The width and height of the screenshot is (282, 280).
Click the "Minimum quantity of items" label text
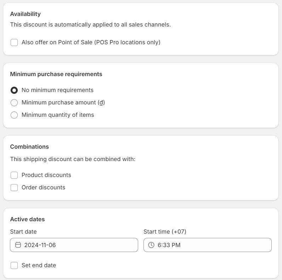58,115
